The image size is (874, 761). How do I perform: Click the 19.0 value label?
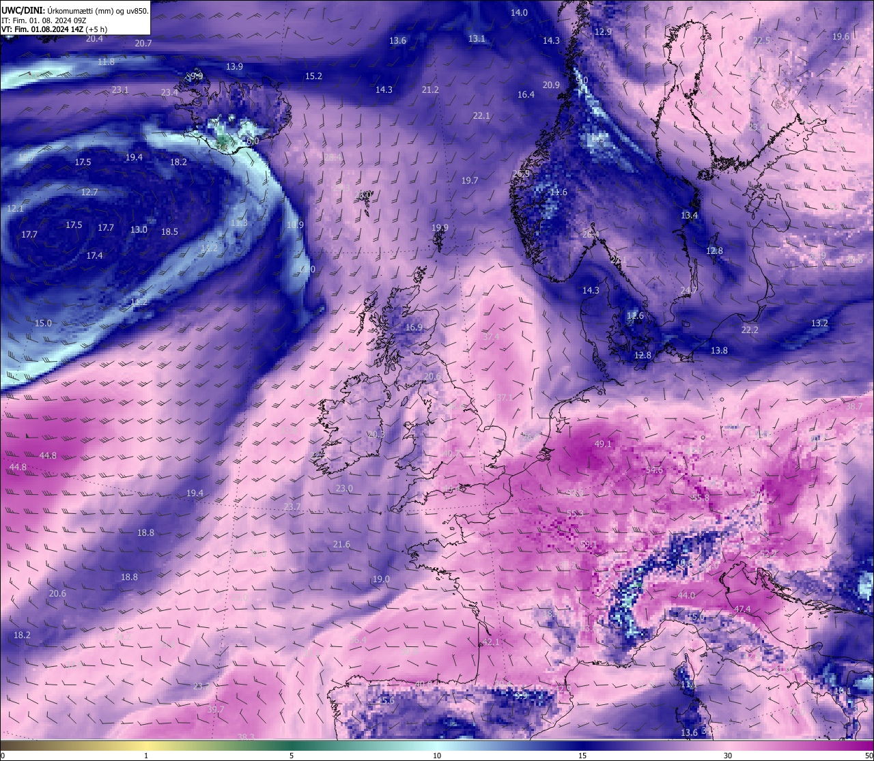(x=381, y=579)
